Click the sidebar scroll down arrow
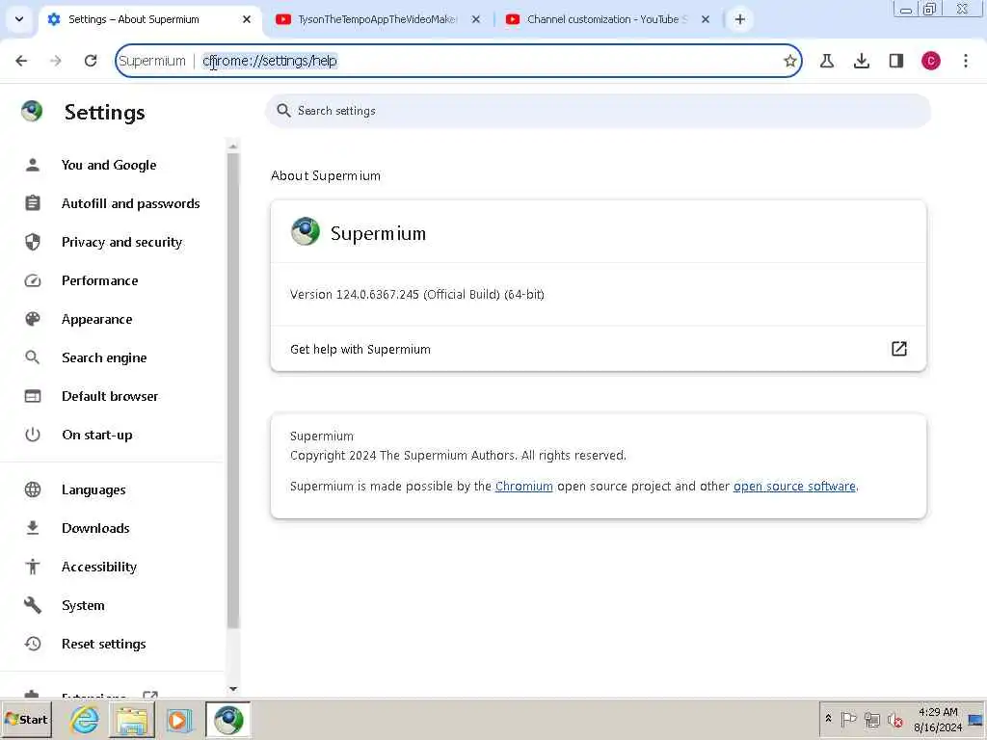This screenshot has width=987, height=740. tap(233, 689)
